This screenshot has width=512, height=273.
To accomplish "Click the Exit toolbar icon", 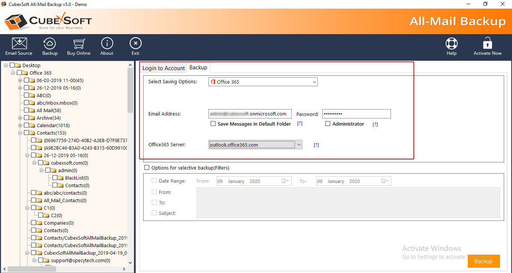I will click(x=135, y=46).
